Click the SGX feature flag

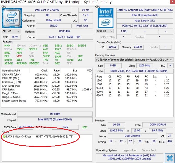point(57,63)
